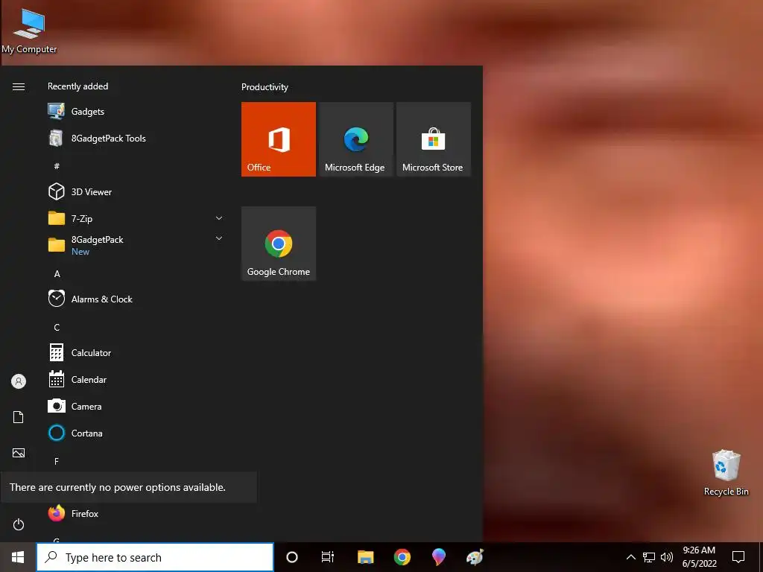Open the 8GadgetPack folder entry
763x572 pixels.
pos(135,244)
